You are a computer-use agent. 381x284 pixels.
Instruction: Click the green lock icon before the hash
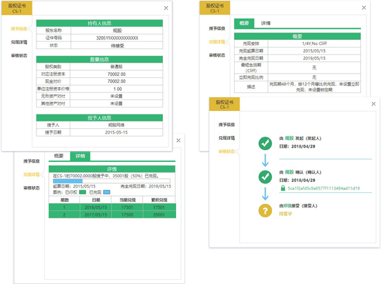tap(283, 188)
